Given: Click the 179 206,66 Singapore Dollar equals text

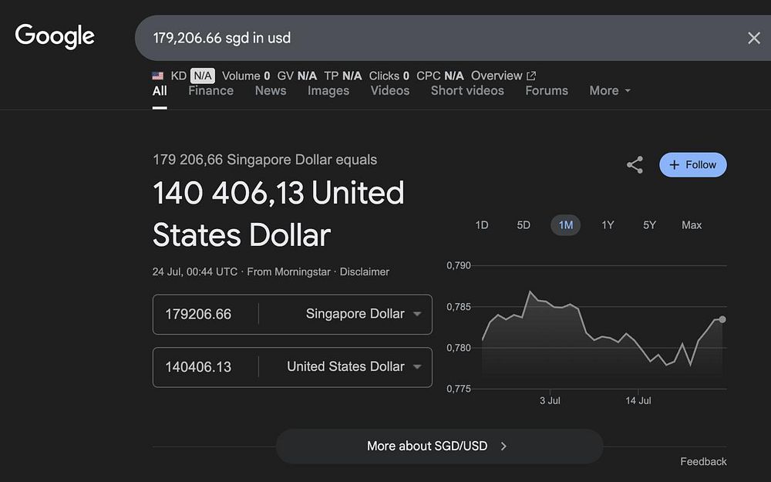Looking at the screenshot, I should click(264, 160).
